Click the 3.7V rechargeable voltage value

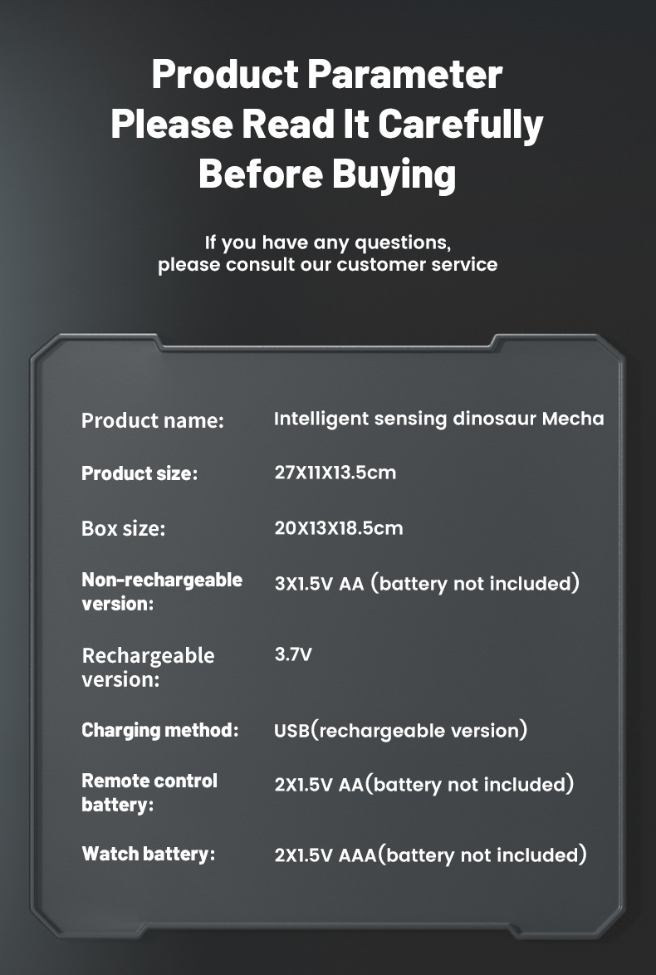point(293,655)
